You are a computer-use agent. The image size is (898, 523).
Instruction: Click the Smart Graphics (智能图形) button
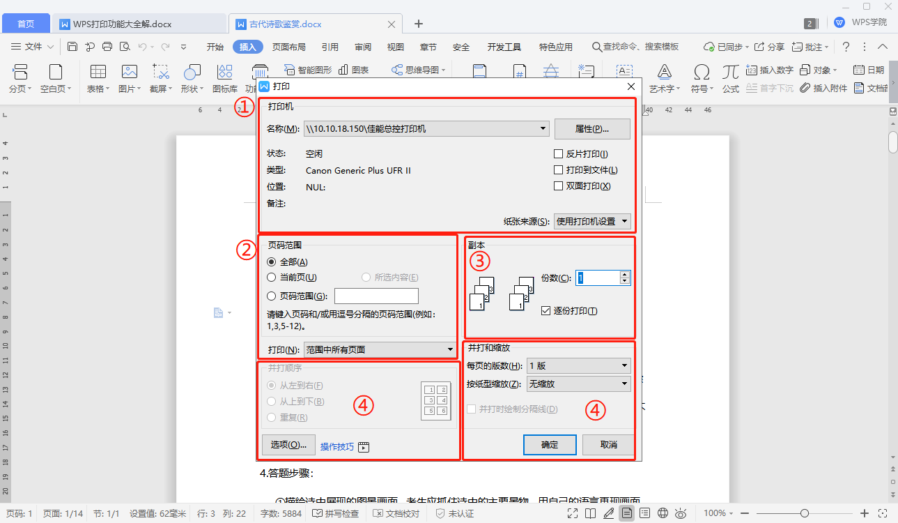coord(308,70)
